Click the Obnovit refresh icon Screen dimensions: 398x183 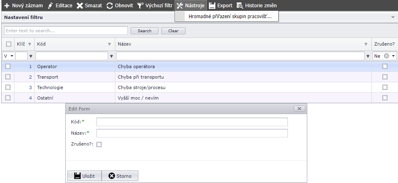[x=110, y=6]
